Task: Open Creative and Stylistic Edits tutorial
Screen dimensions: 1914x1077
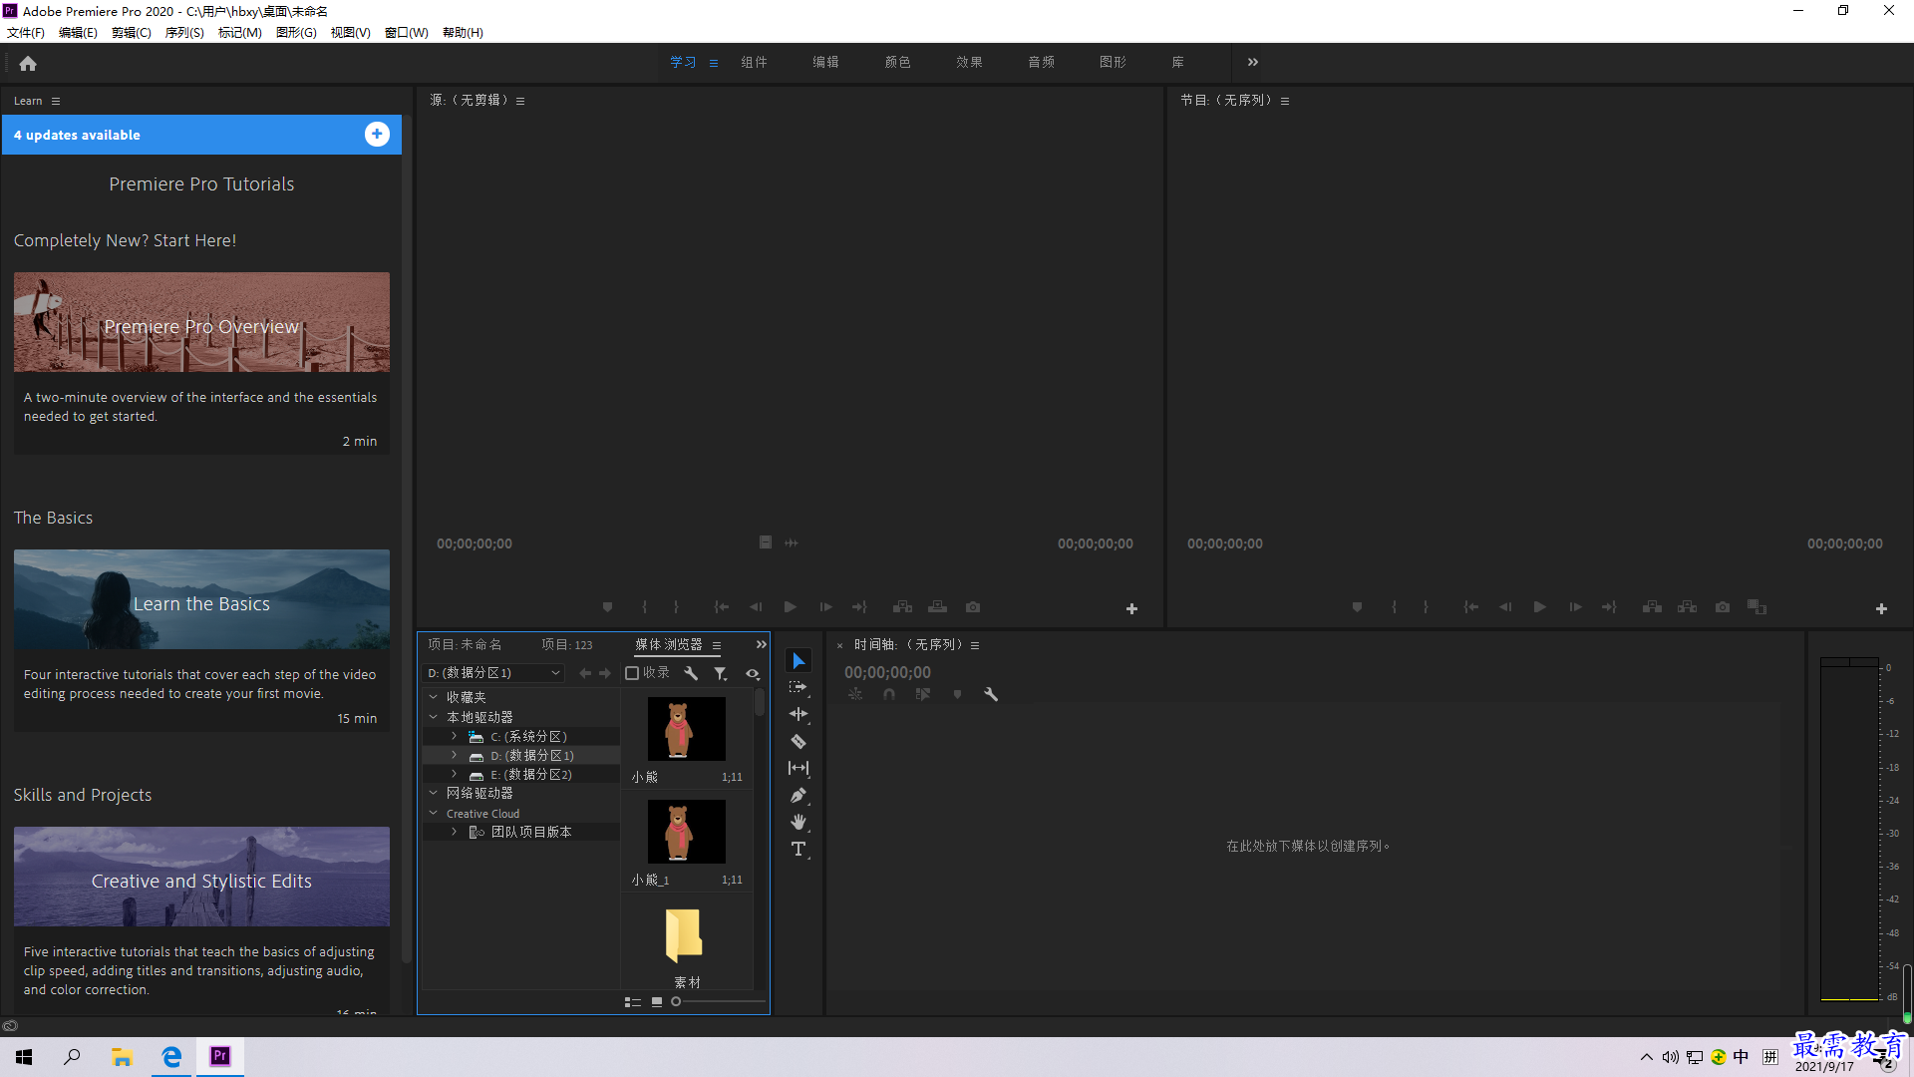Action: pos(201,878)
